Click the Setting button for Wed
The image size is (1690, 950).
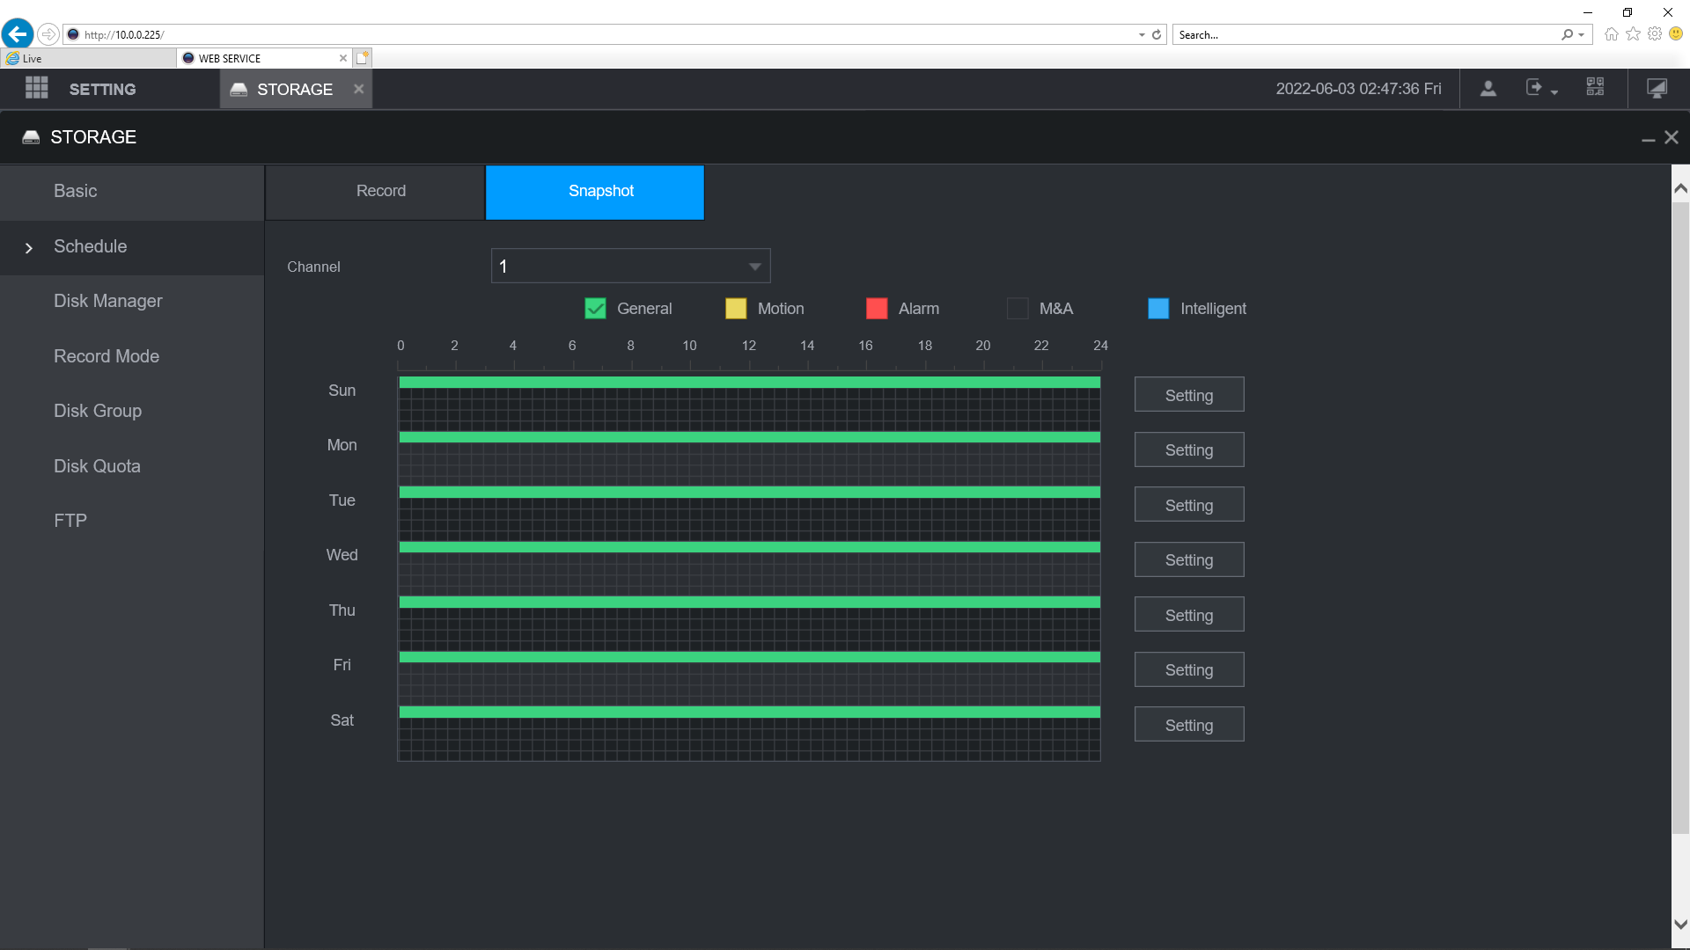[1189, 559]
